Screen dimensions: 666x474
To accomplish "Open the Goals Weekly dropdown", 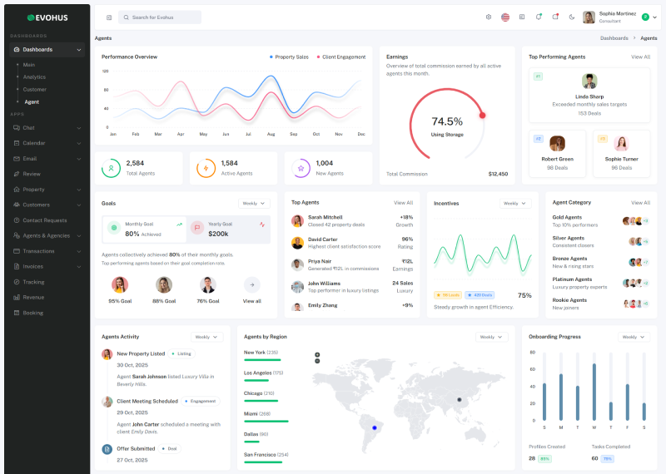I will 254,203.
